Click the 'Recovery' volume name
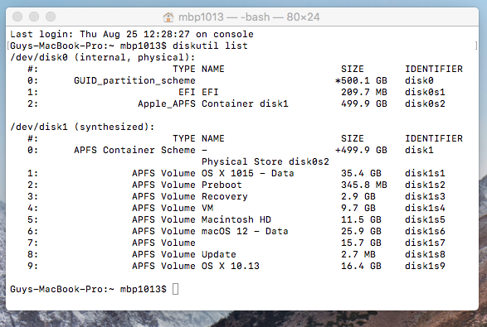Image resolution: width=487 pixels, height=327 pixels. click(x=225, y=196)
